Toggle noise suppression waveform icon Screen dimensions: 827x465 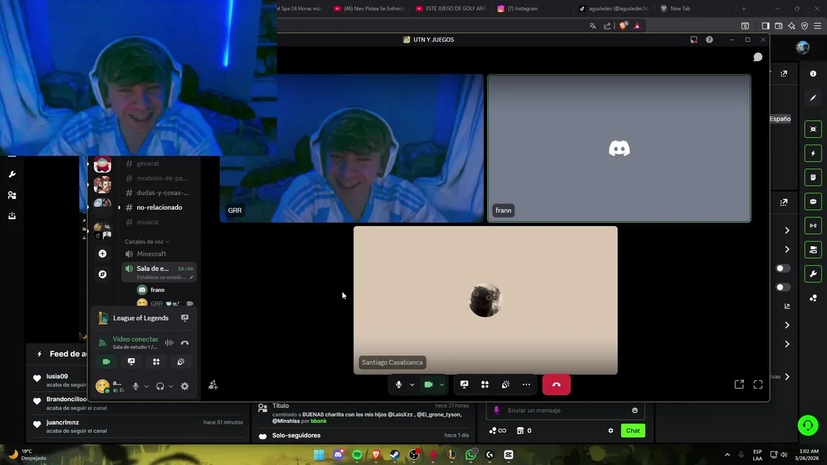[x=169, y=343]
